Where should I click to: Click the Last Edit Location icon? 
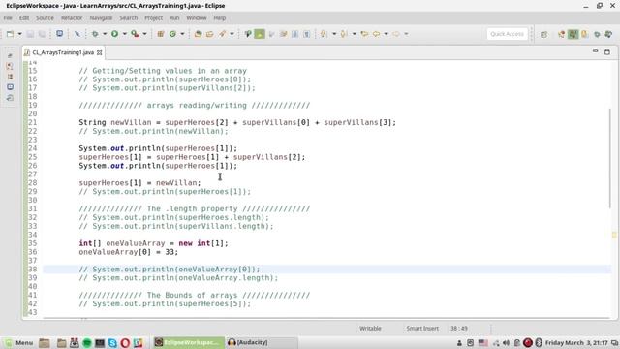point(364,34)
